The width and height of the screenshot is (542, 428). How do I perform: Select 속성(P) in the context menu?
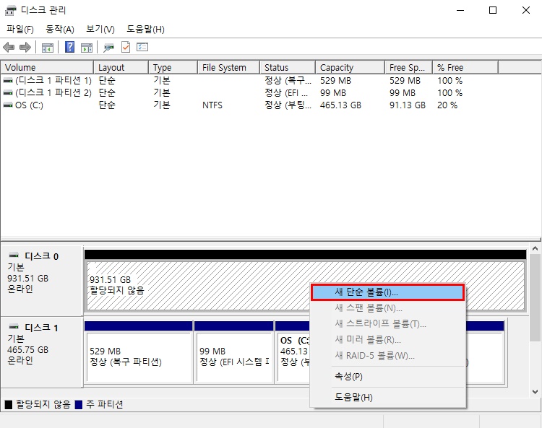387,377
